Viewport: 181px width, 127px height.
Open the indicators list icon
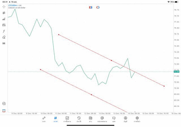coord(4,19)
